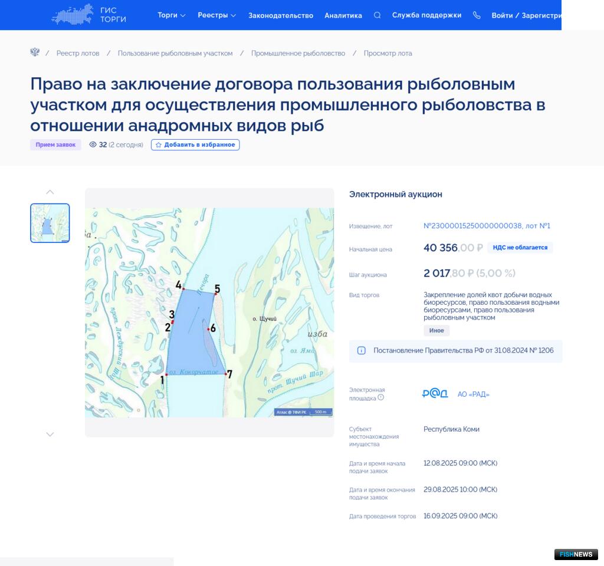Show previous thumbnail with up chevron
604x566 pixels.
(50, 192)
